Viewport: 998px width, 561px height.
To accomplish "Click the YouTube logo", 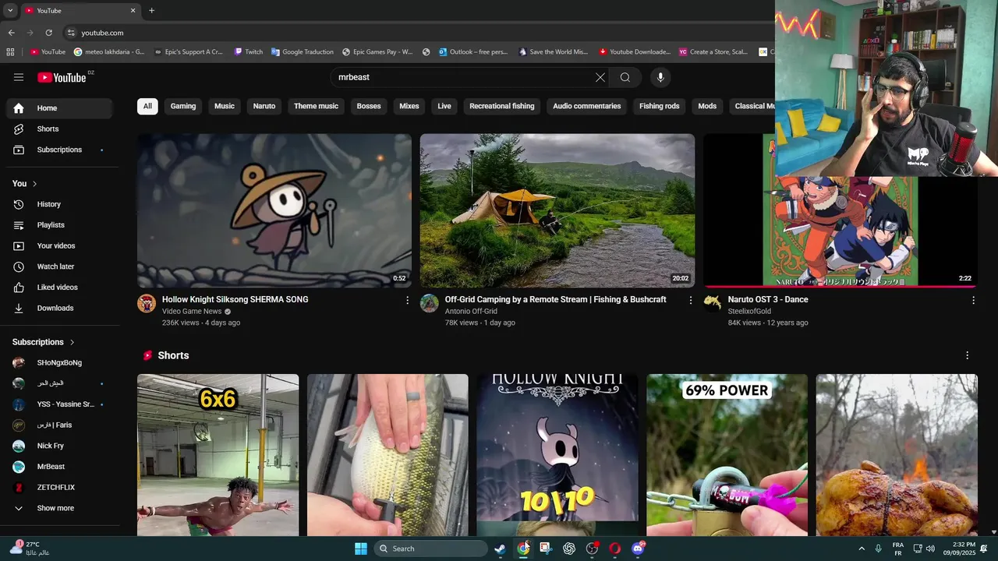I will (x=62, y=77).
